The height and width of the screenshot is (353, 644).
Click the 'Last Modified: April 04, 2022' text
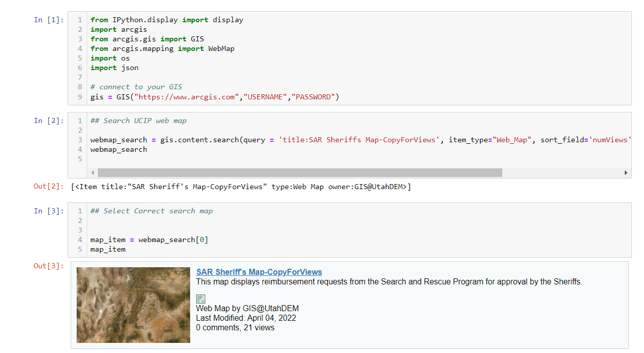click(x=246, y=318)
